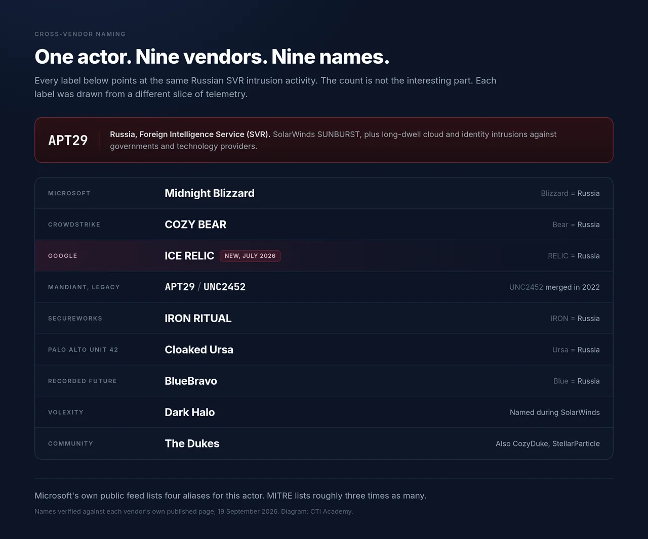This screenshot has width=648, height=539.
Task: Click 'RELIC = Russia' note
Action: click(574, 256)
